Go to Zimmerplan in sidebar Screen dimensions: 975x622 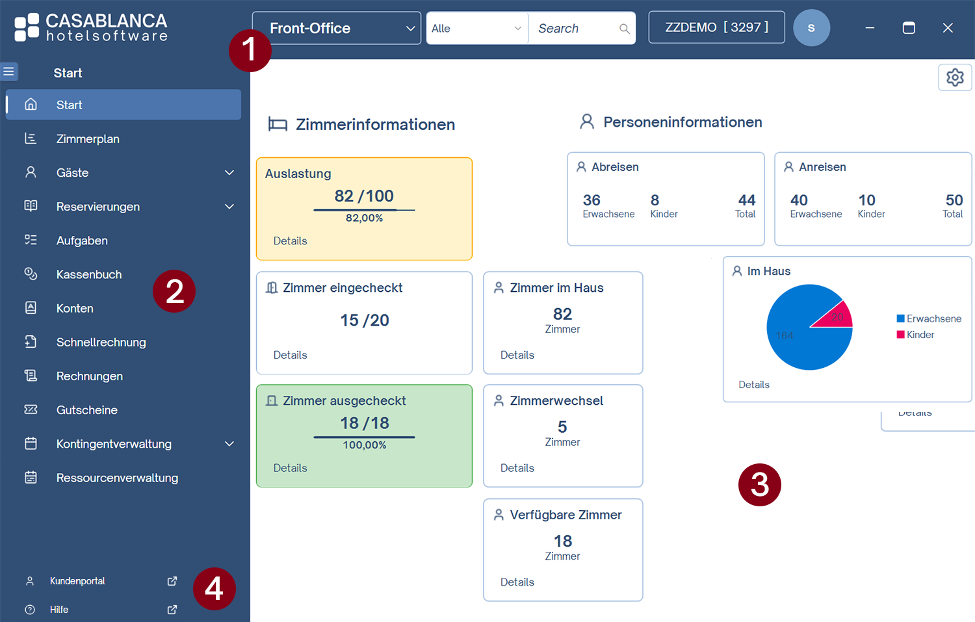point(88,139)
